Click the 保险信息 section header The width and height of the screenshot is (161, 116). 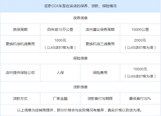click(x=80, y=58)
